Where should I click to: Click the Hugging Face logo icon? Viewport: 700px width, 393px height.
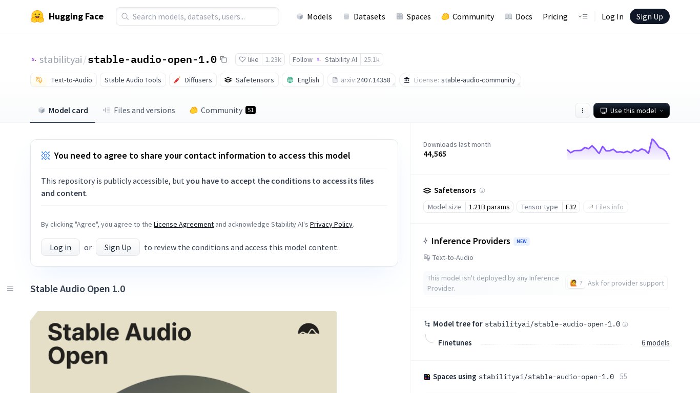point(37,16)
